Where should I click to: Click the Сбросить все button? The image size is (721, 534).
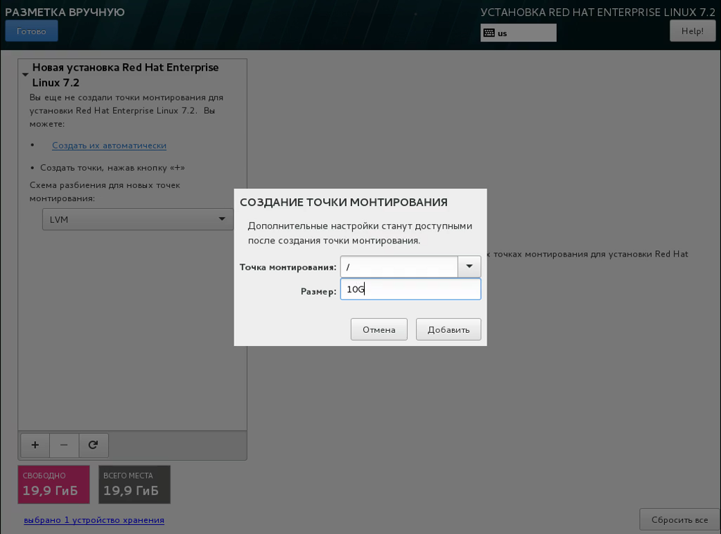point(679,519)
